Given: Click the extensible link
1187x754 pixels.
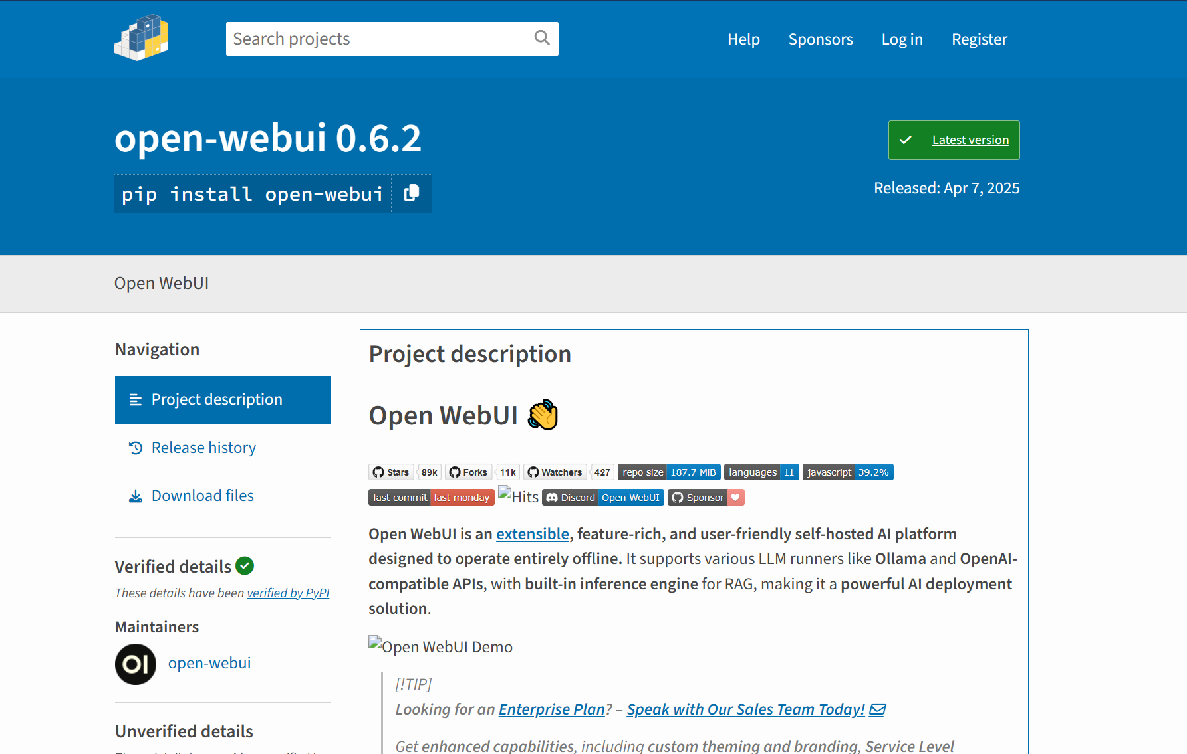Looking at the screenshot, I should tap(533, 534).
